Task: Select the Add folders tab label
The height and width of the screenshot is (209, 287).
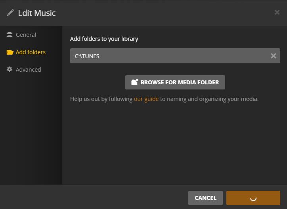Action: click(x=31, y=52)
